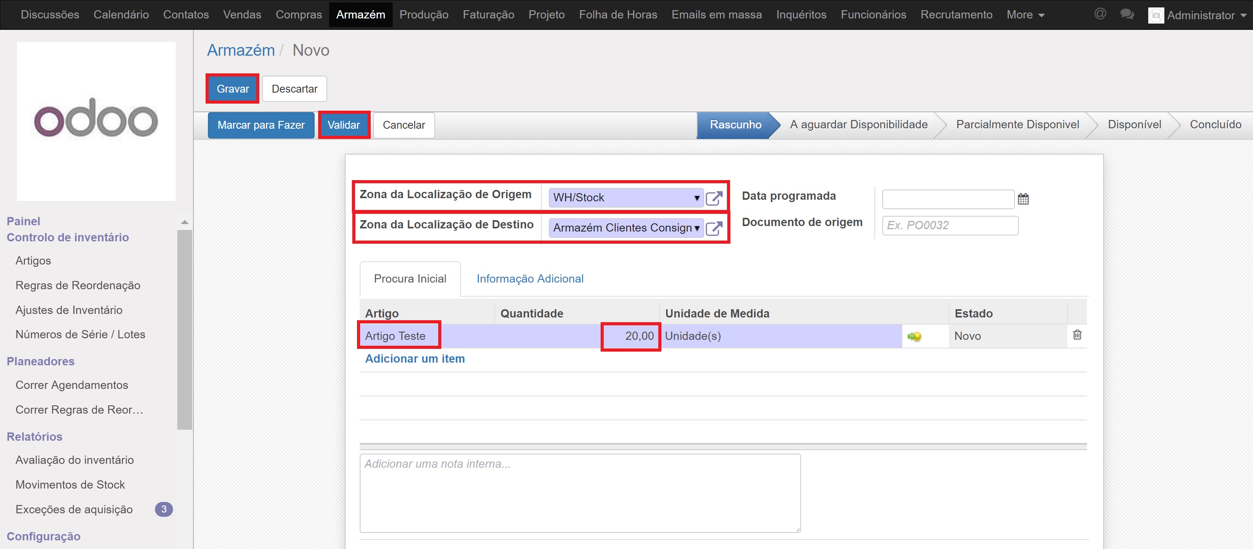Delete the Artigo Teste line with trash icon
The height and width of the screenshot is (549, 1253).
[x=1077, y=335]
